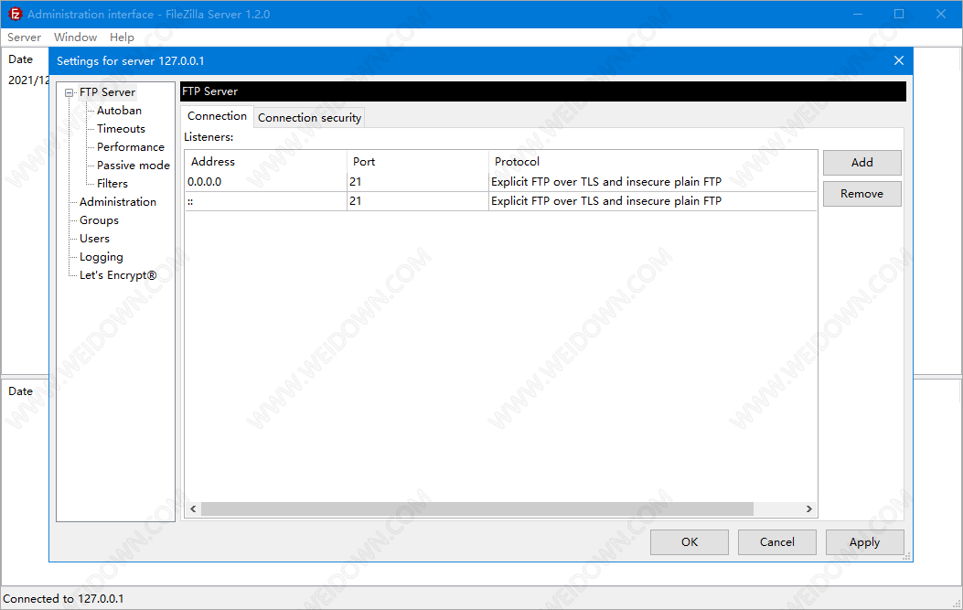Click the lower Date column header in main window
Image resolution: width=963 pixels, height=610 pixels.
pos(20,391)
